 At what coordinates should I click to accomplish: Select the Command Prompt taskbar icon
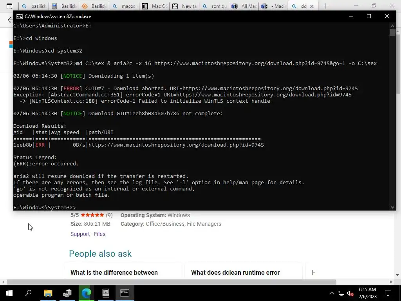[x=125, y=293]
